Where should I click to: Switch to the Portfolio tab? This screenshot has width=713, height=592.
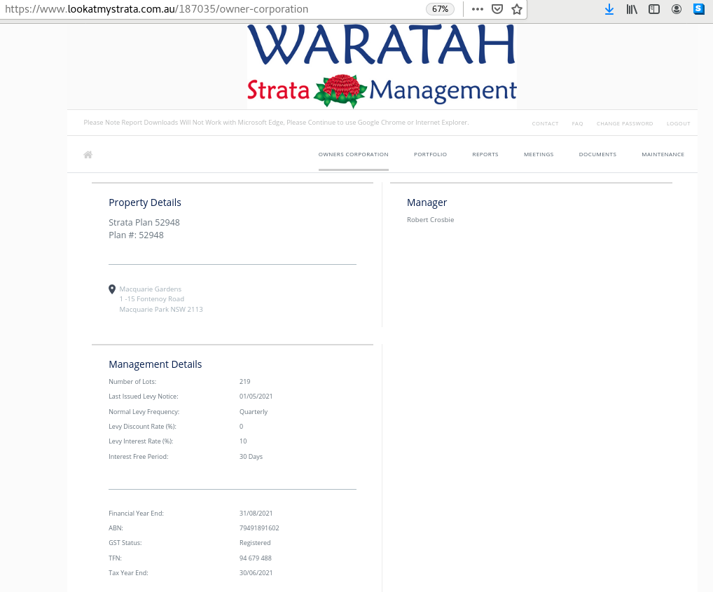tap(430, 155)
